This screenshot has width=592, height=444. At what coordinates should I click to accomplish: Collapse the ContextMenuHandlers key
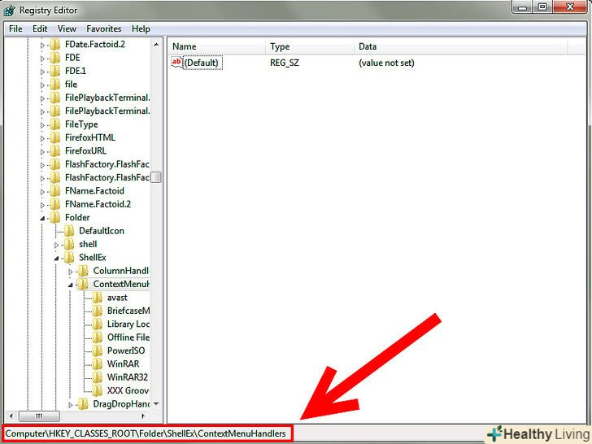coord(71,285)
